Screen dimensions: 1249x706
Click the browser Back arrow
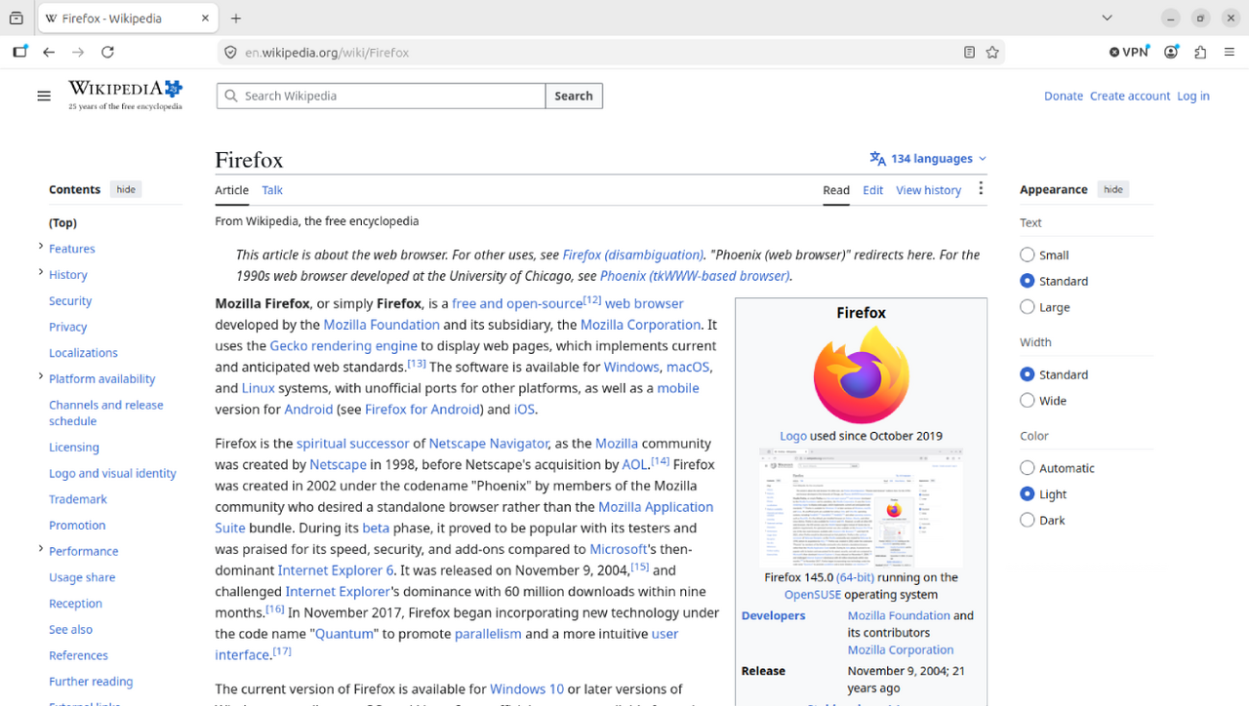pos(49,53)
